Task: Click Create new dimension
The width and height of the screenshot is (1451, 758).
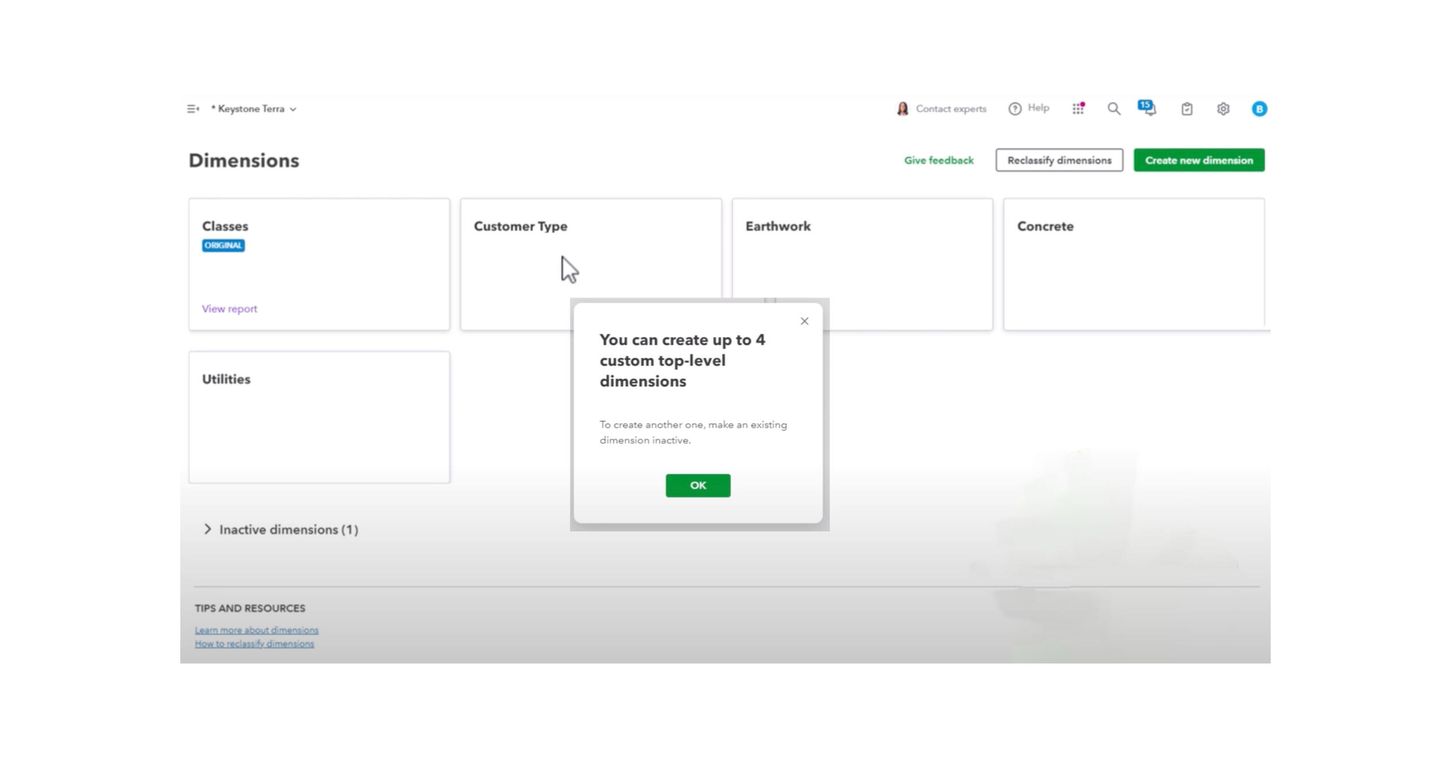Action: tap(1199, 160)
